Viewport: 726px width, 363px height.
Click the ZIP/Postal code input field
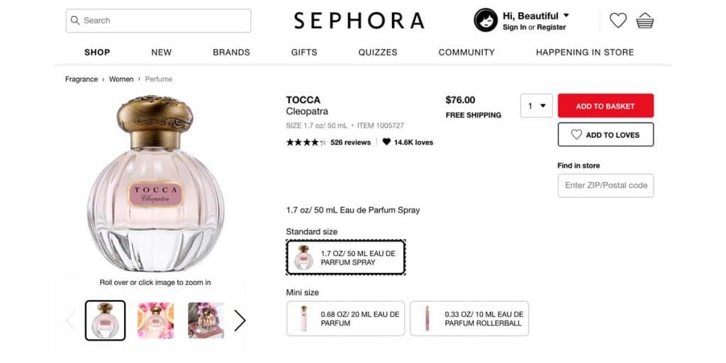point(605,186)
